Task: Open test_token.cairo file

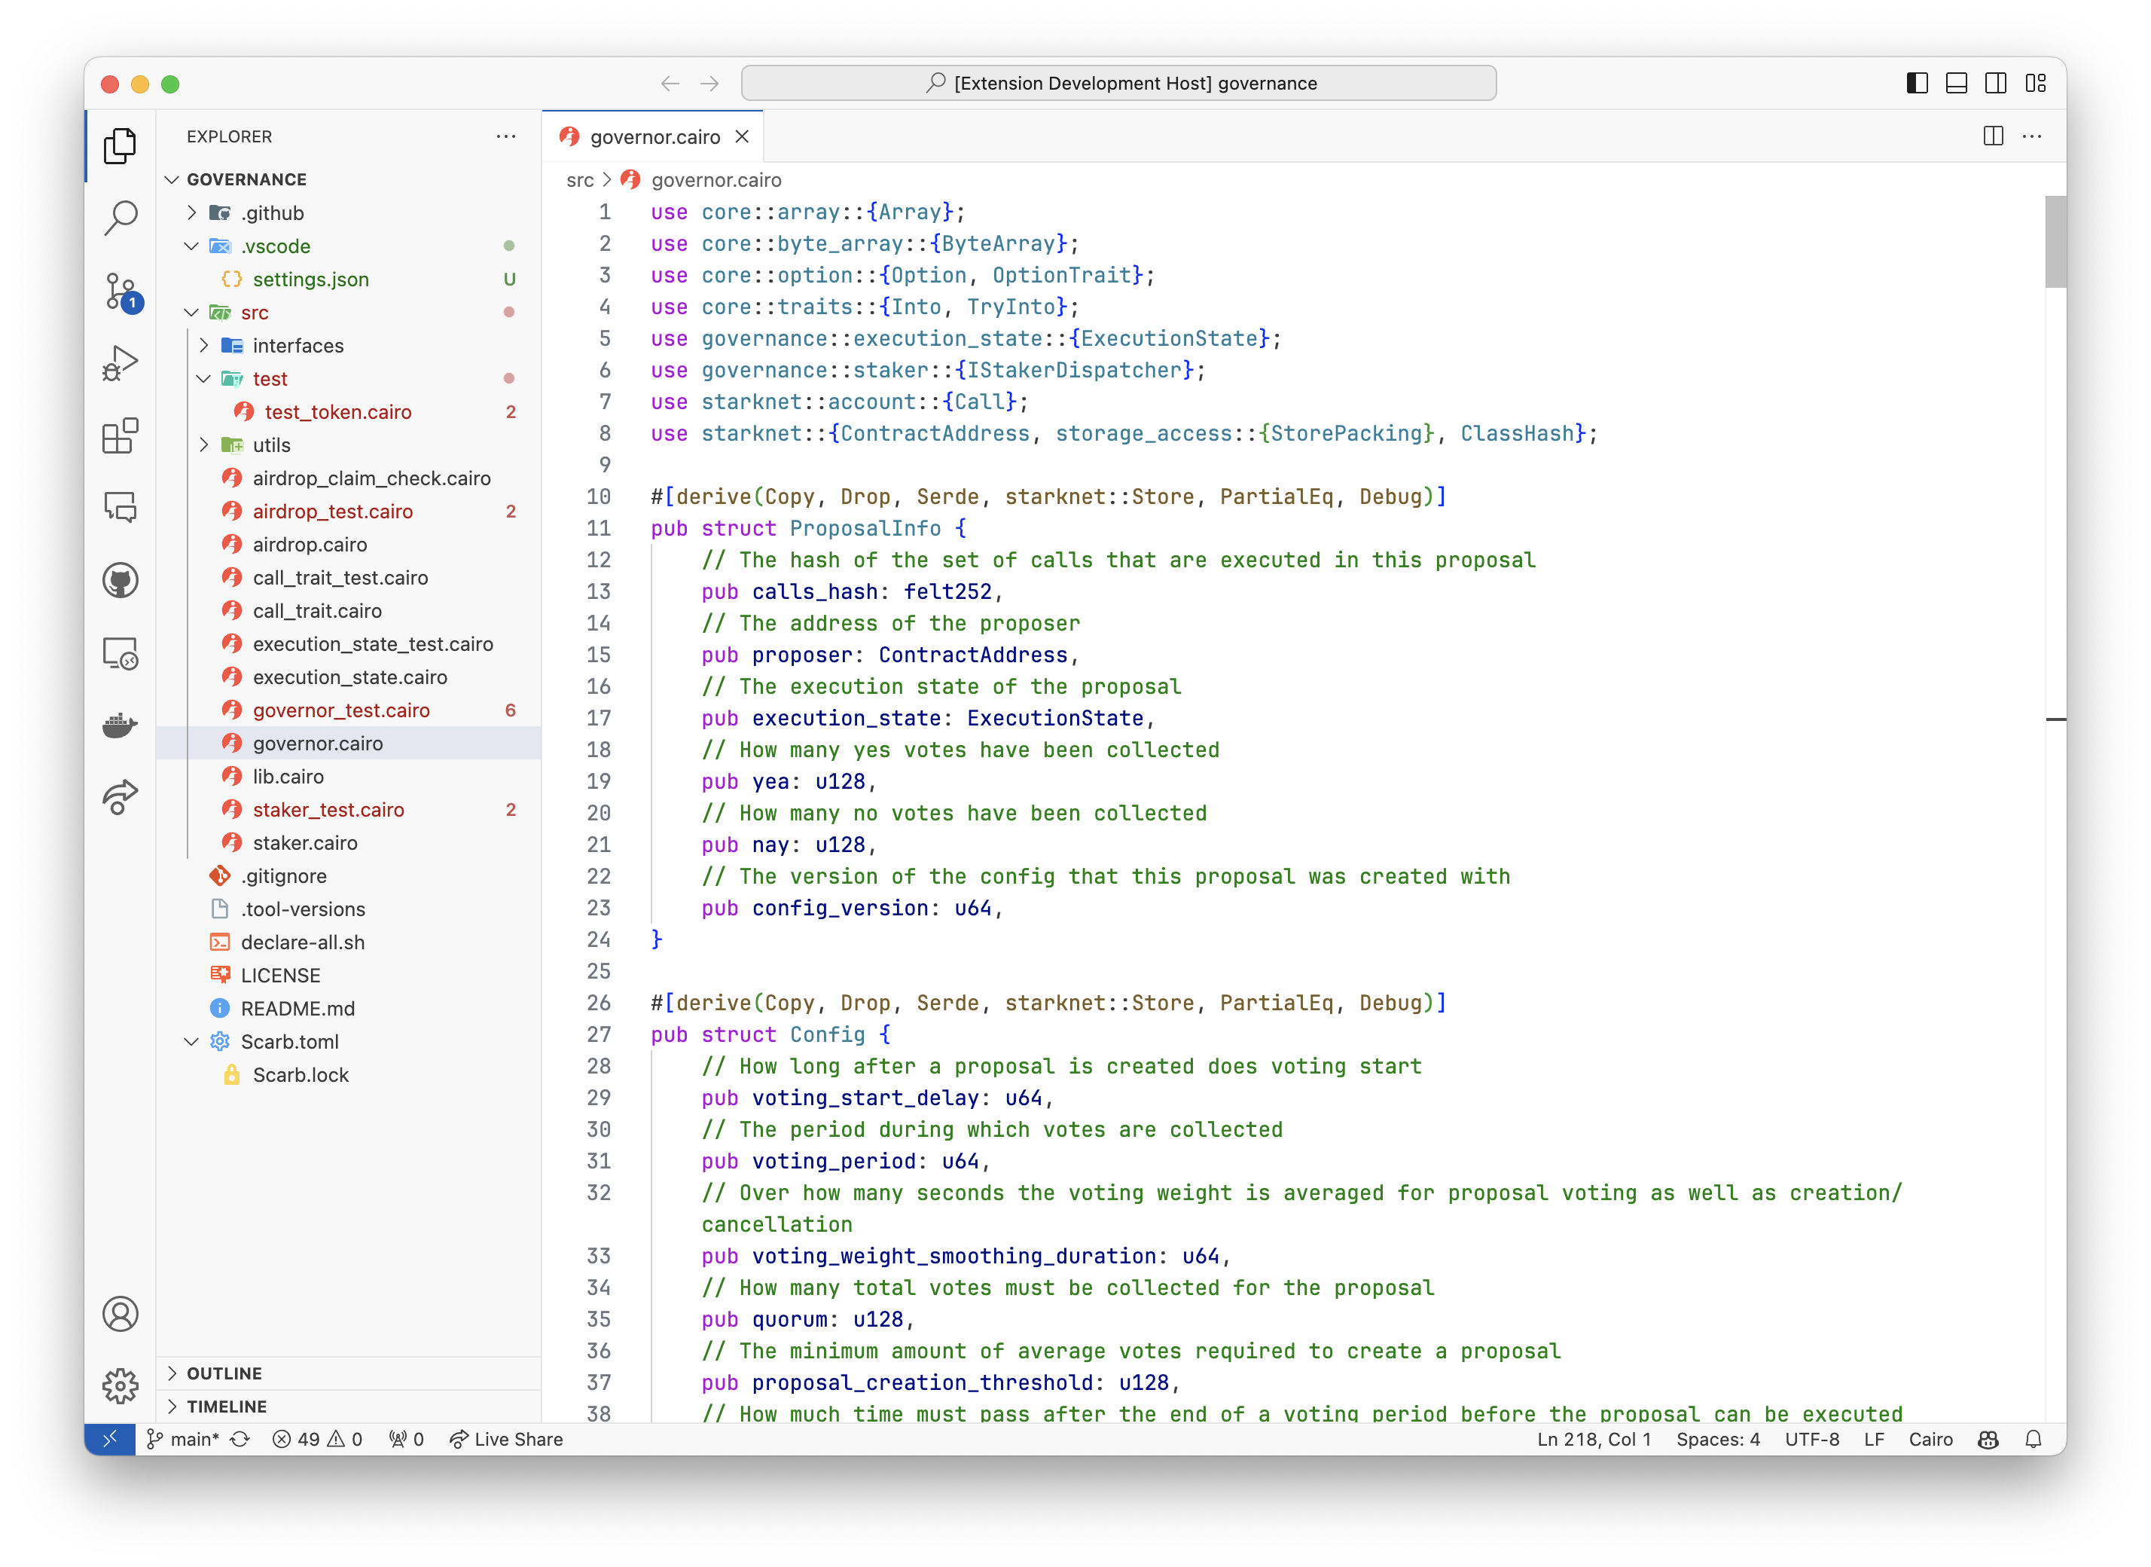Action: [x=337, y=411]
